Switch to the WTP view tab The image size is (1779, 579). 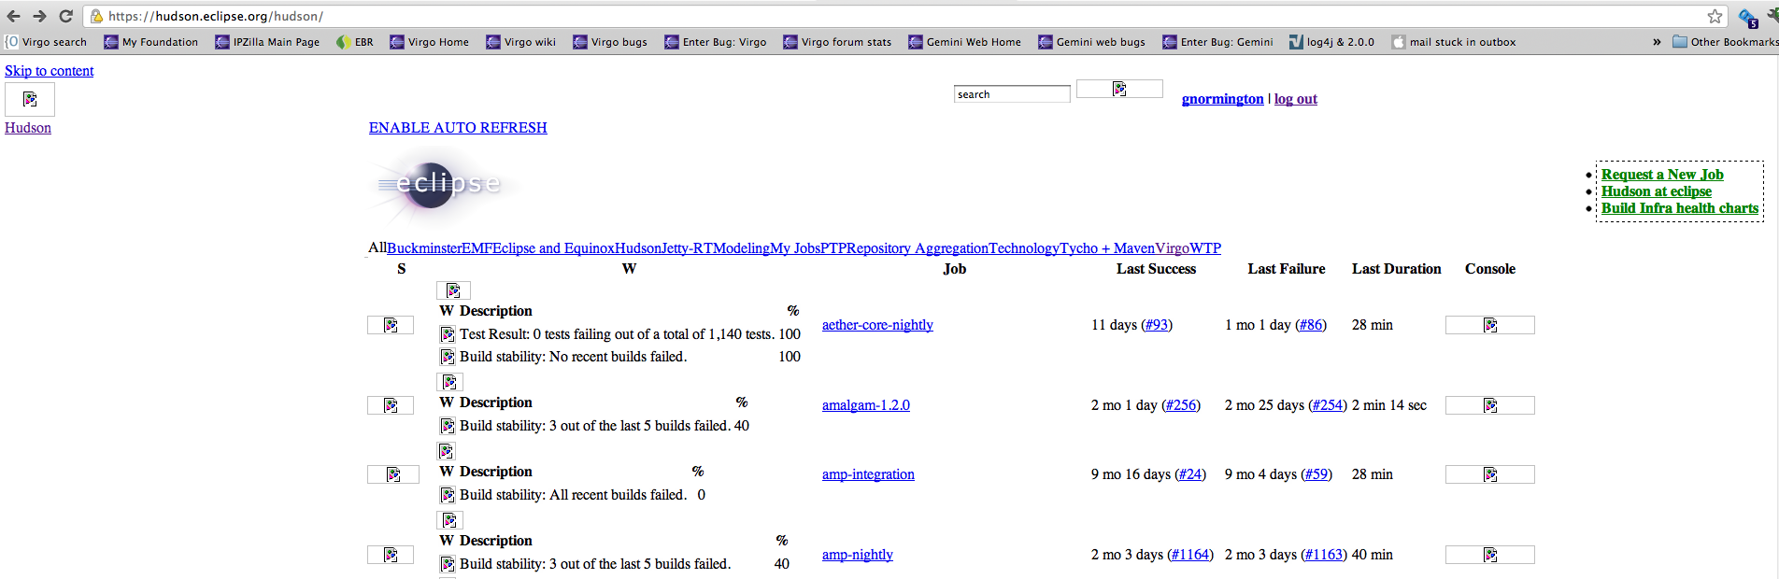(x=1205, y=248)
